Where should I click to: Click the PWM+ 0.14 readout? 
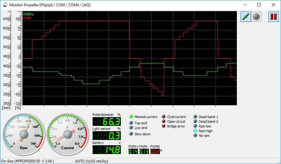(133, 151)
